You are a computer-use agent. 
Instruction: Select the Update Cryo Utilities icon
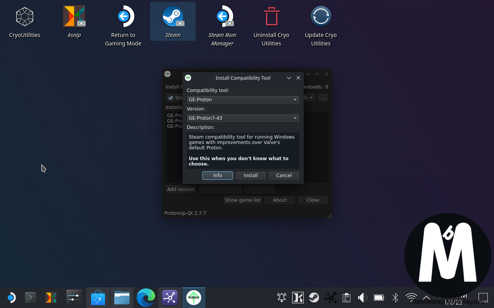click(x=321, y=26)
